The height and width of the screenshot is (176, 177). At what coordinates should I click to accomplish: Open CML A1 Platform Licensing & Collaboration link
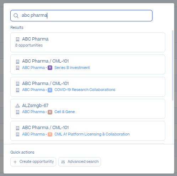click(x=92, y=134)
